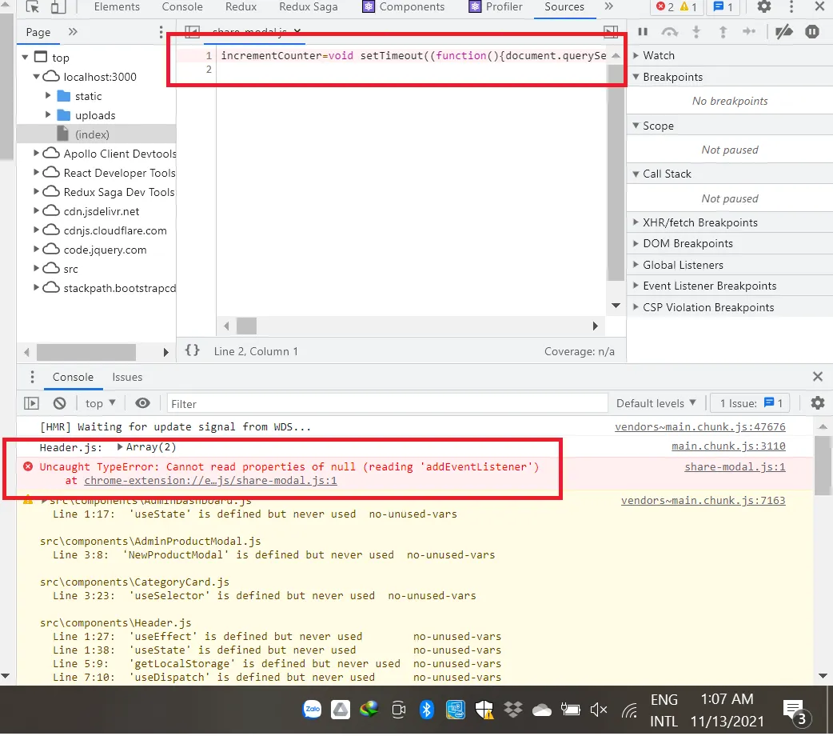Open the notification center icon in taskbar
833x736 pixels.
pyautogui.click(x=796, y=711)
